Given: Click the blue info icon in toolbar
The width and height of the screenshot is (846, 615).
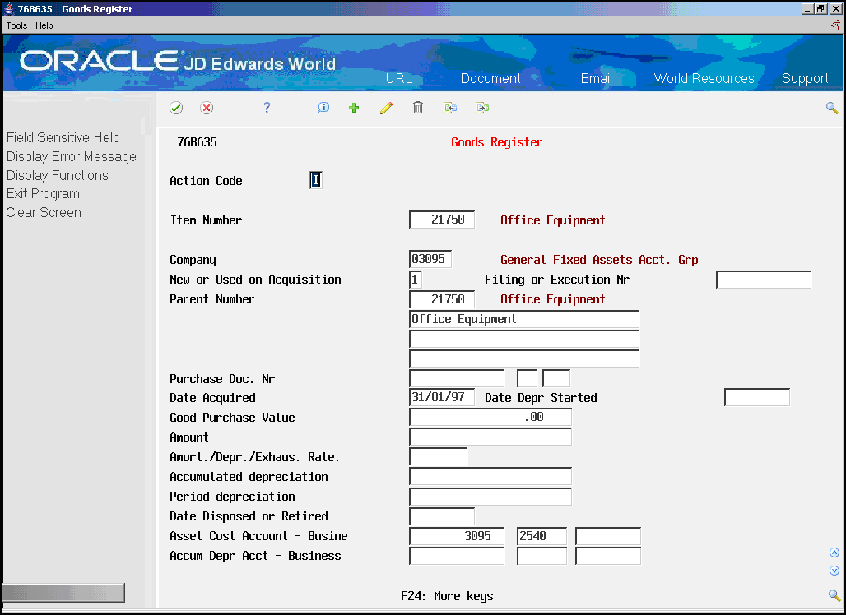Looking at the screenshot, I should click(x=323, y=108).
